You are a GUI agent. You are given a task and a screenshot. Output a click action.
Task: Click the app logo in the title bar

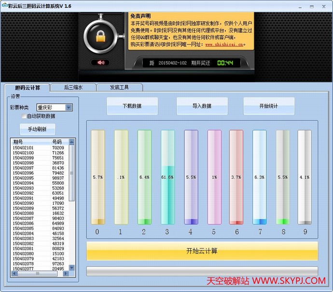click(x=5, y=6)
